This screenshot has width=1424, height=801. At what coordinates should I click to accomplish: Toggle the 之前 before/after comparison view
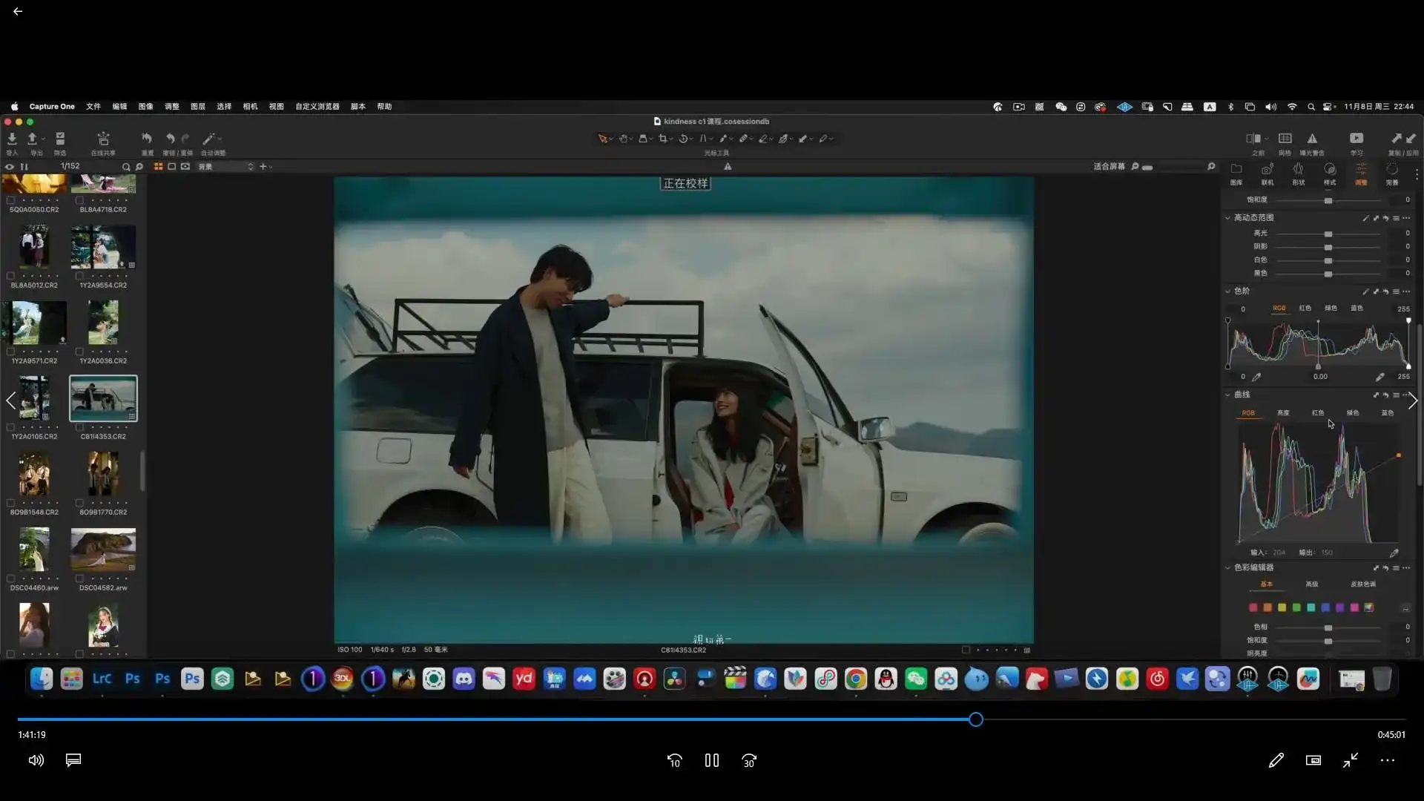pyautogui.click(x=1253, y=138)
